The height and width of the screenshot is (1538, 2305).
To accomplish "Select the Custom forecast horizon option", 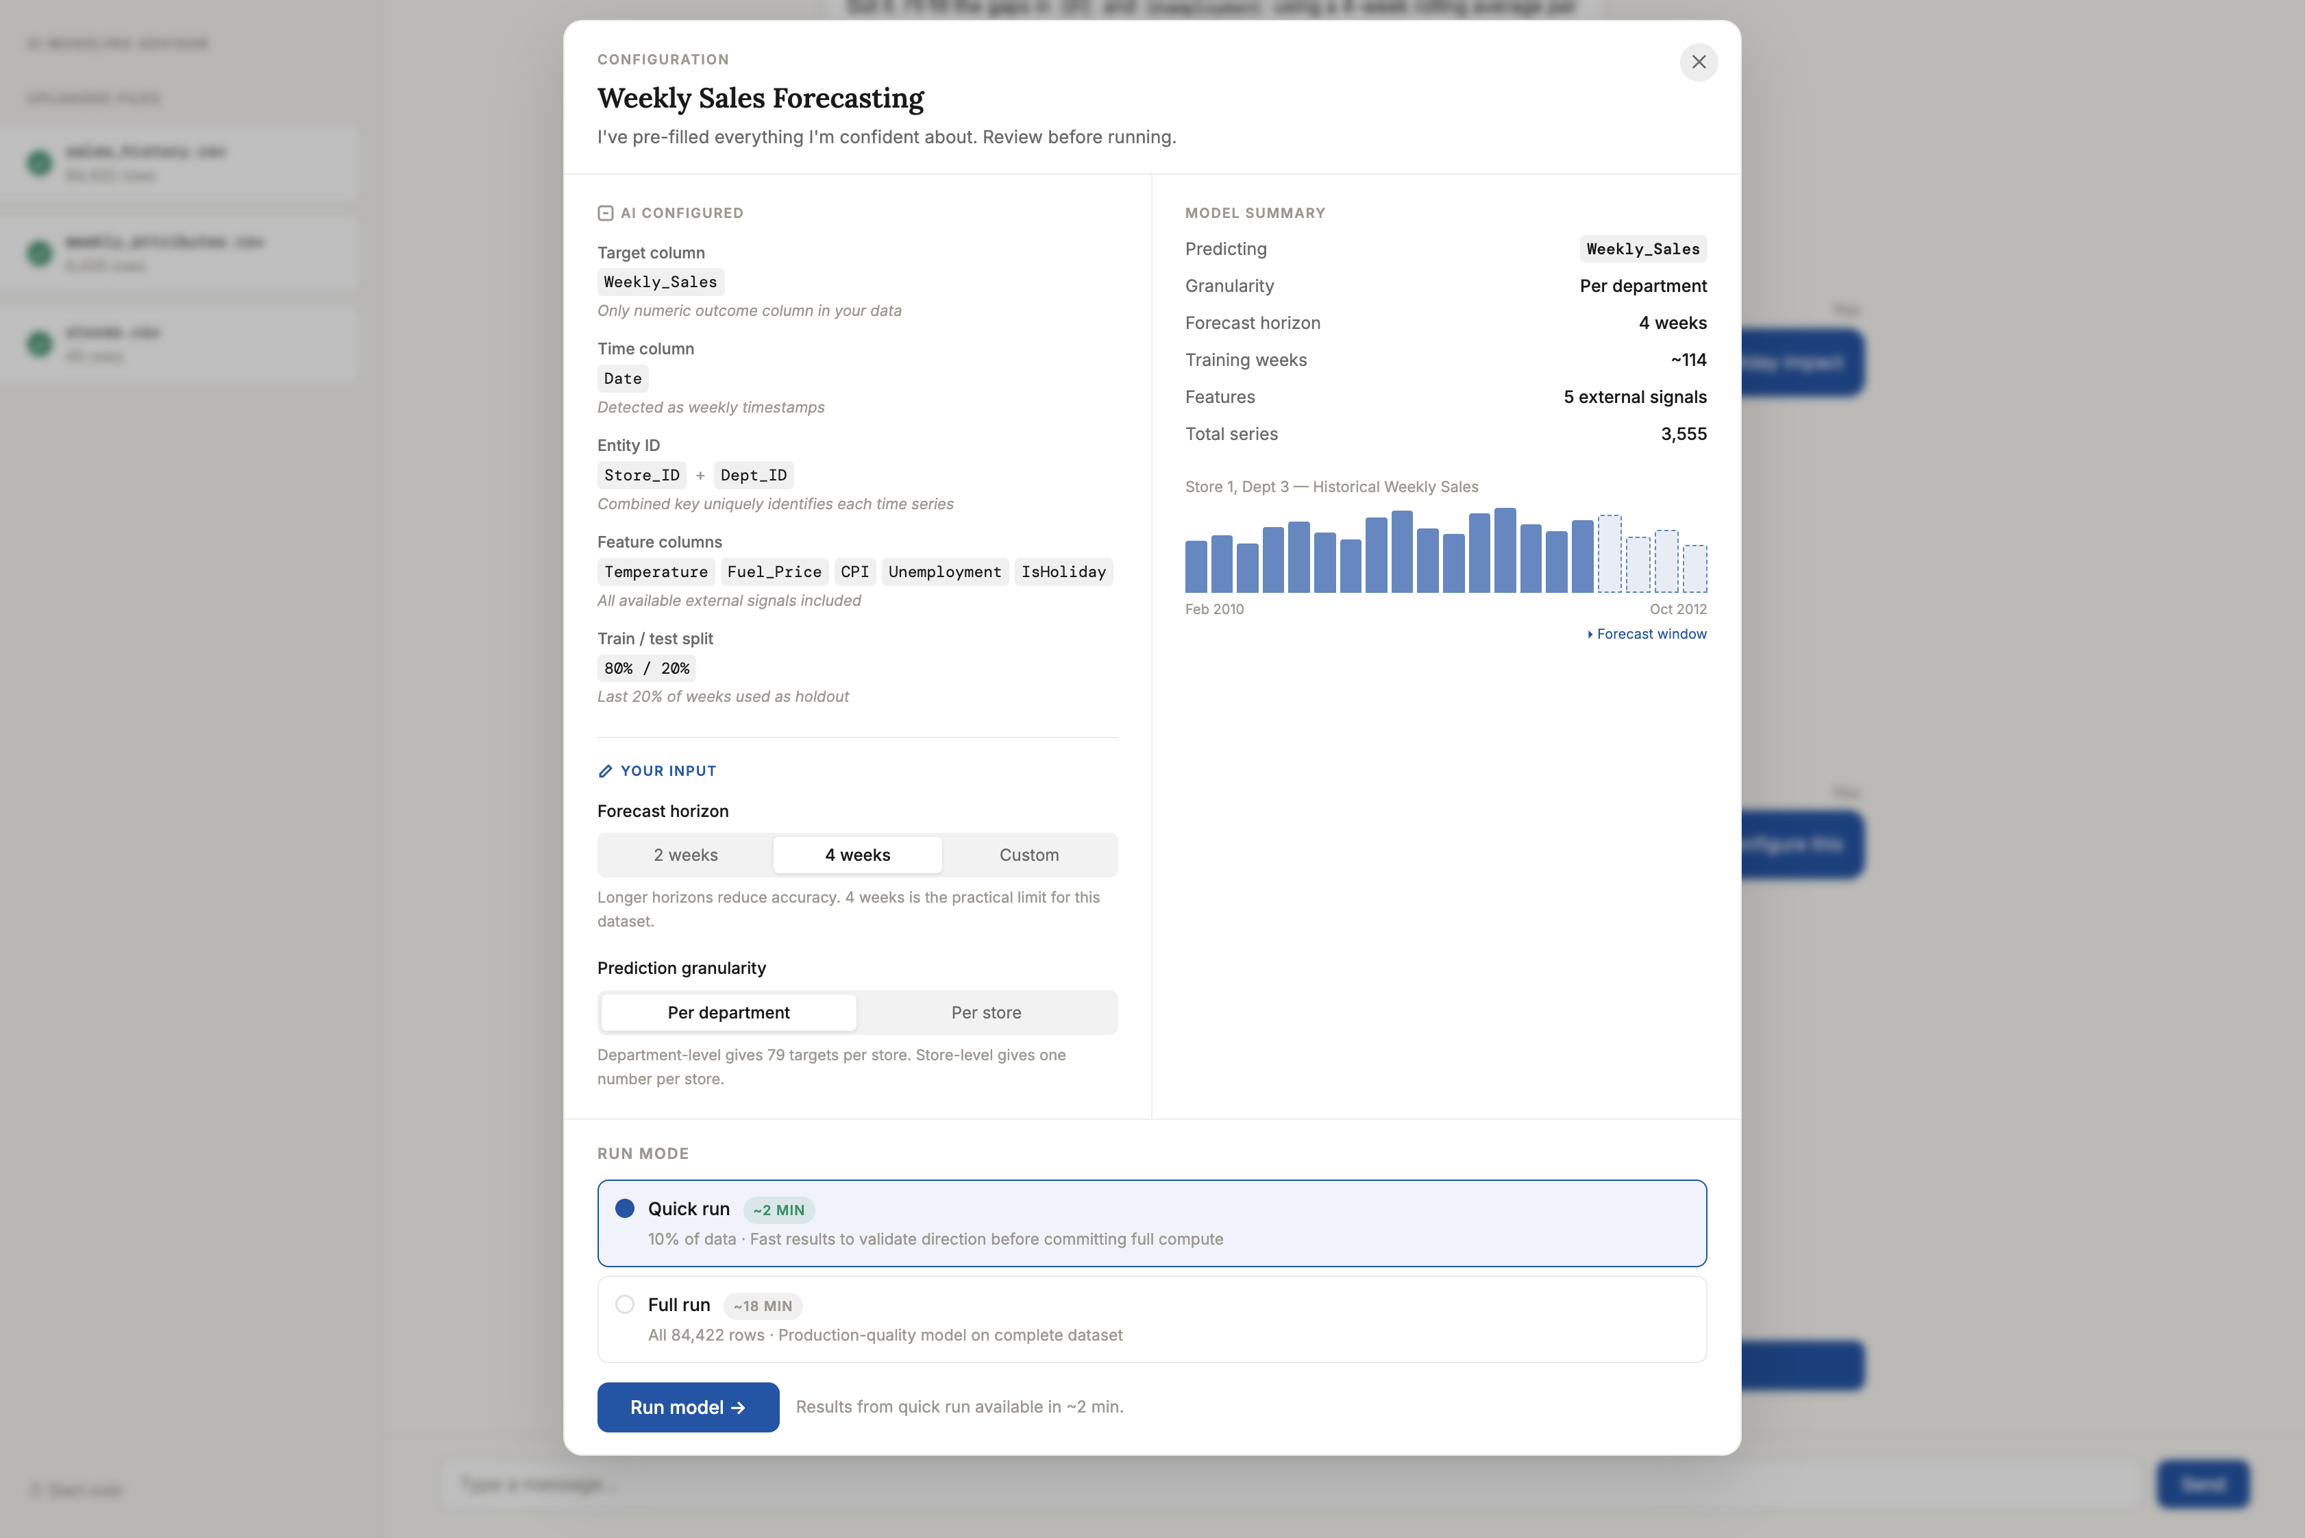I will [x=1028, y=855].
